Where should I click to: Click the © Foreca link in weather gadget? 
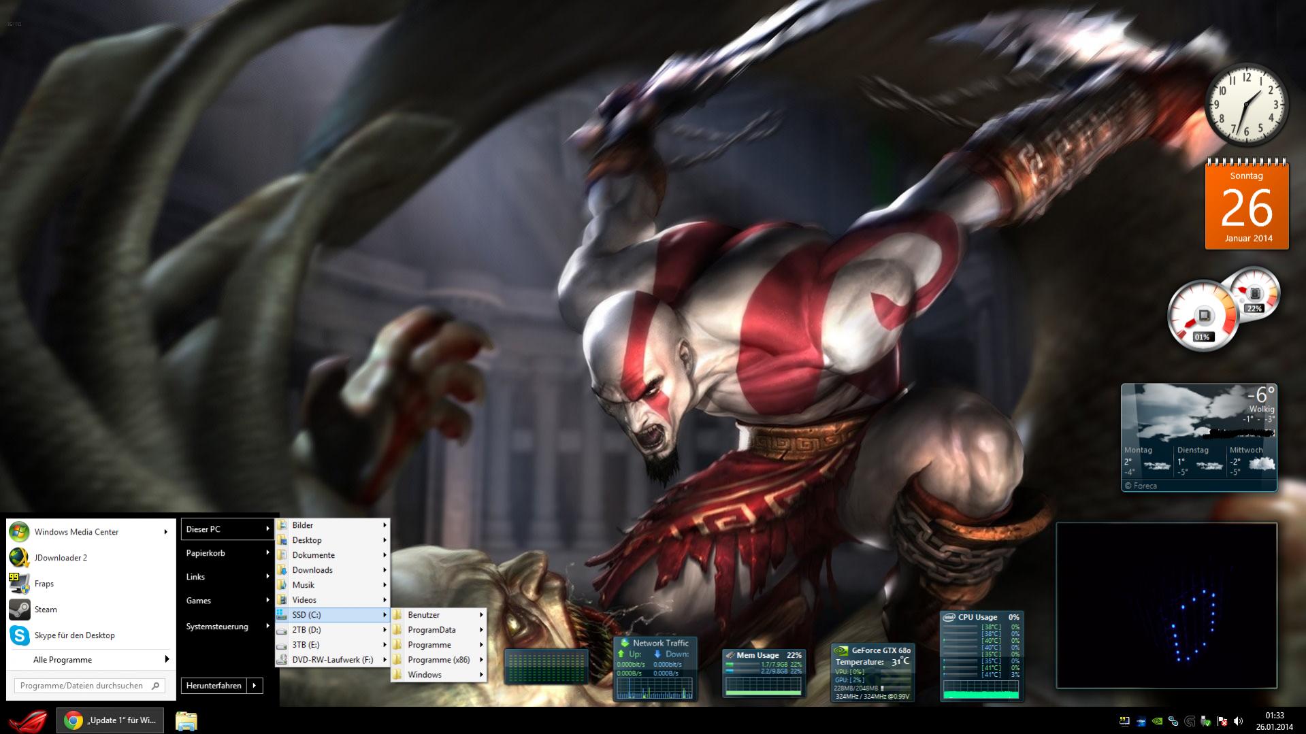click(x=1140, y=486)
